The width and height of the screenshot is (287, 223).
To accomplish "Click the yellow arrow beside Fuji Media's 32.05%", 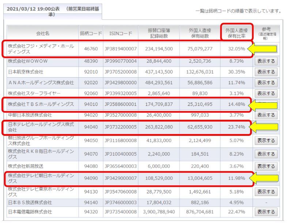I will pyautogui.click(x=263, y=49).
